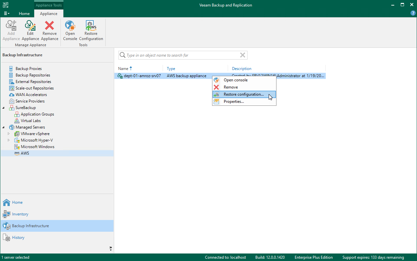Collapse the Managed Servers node

3,127
